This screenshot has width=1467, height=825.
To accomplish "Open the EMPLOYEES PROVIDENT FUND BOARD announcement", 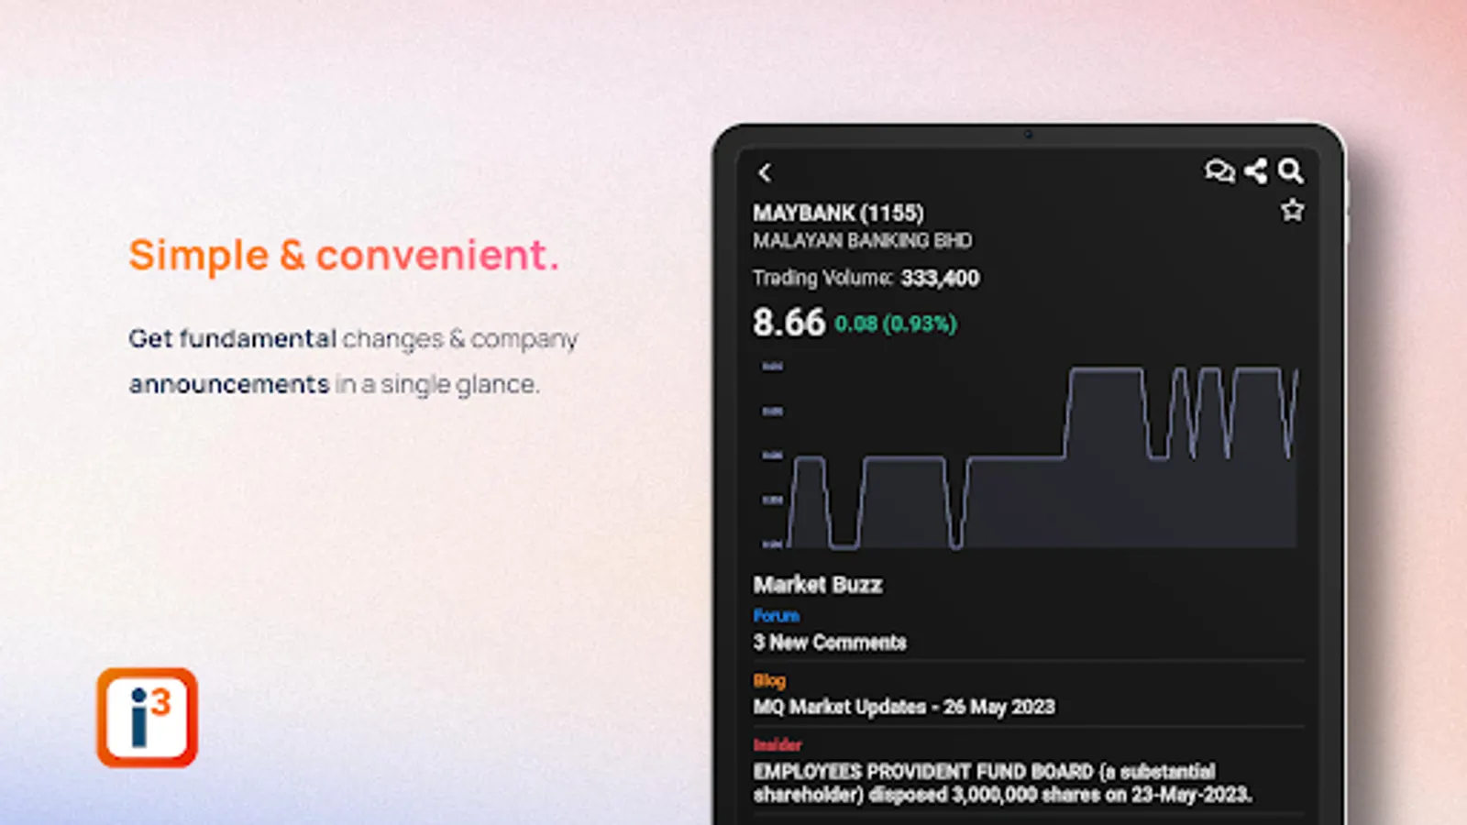I will tap(1002, 783).
